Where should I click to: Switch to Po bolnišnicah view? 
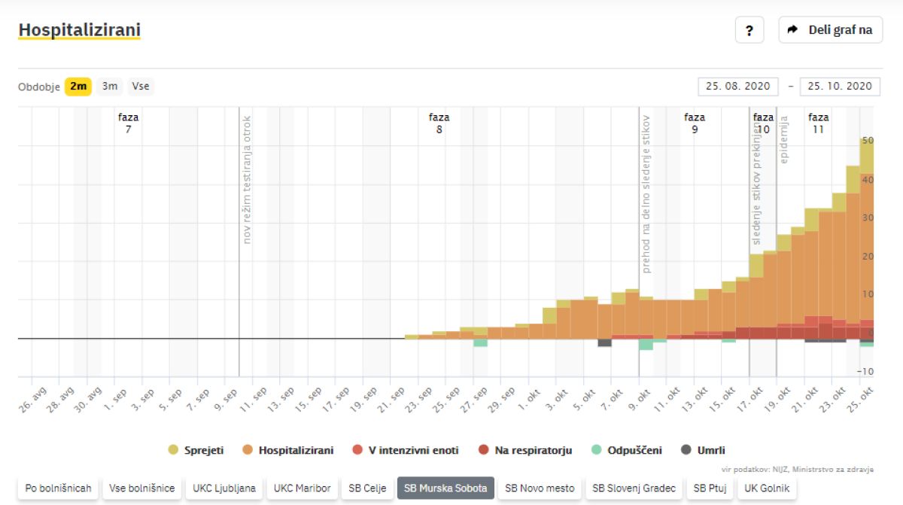coord(58,488)
